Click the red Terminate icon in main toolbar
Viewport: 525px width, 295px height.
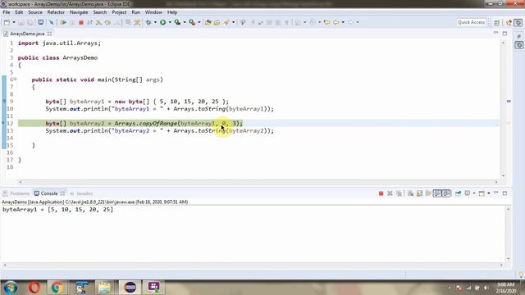(80, 22)
